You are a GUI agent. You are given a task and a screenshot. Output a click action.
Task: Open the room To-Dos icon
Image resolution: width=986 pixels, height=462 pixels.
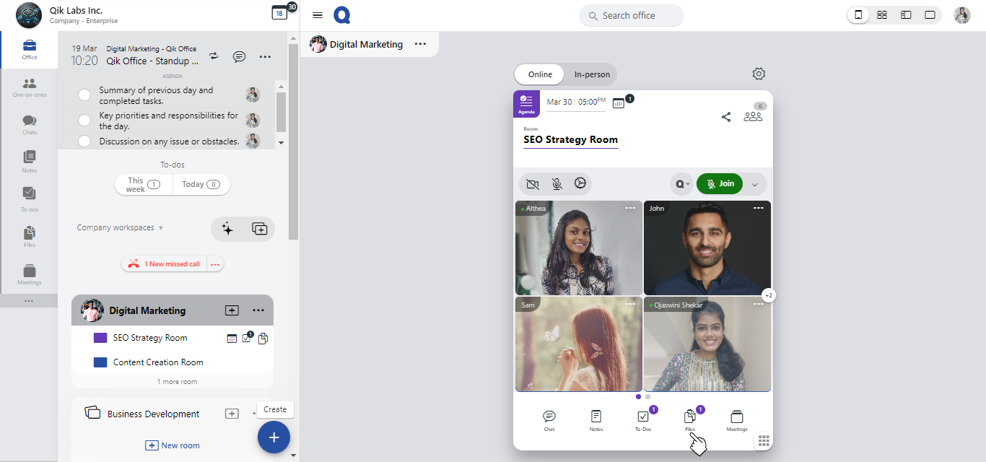(642, 419)
